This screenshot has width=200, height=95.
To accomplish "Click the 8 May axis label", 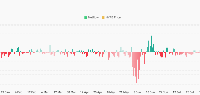I will pyautogui.click(x=111, y=92).
